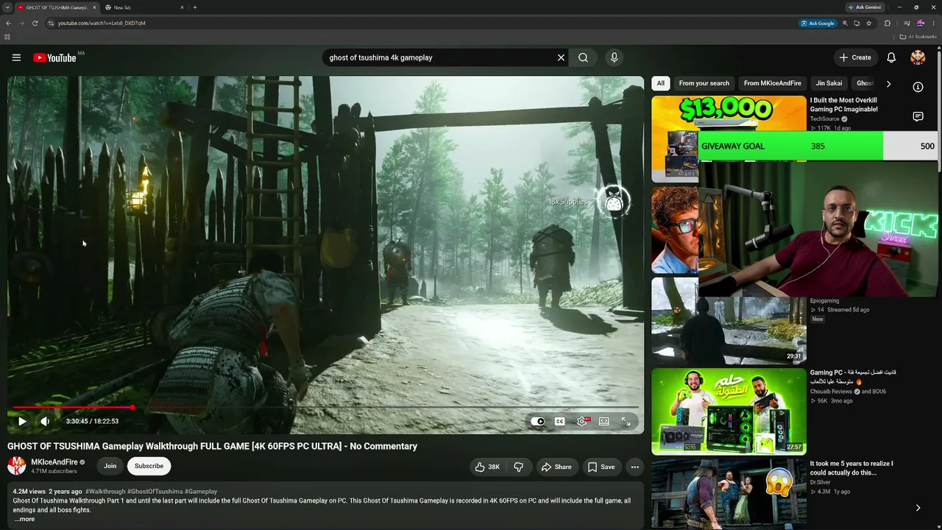Select the From your search chip

coord(704,83)
